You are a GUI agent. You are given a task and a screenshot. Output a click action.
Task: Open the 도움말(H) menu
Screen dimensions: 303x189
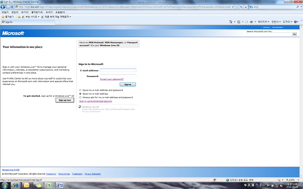(60, 12)
